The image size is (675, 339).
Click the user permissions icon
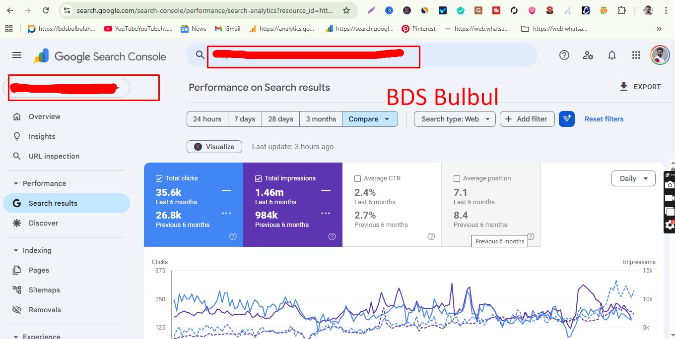tap(588, 55)
